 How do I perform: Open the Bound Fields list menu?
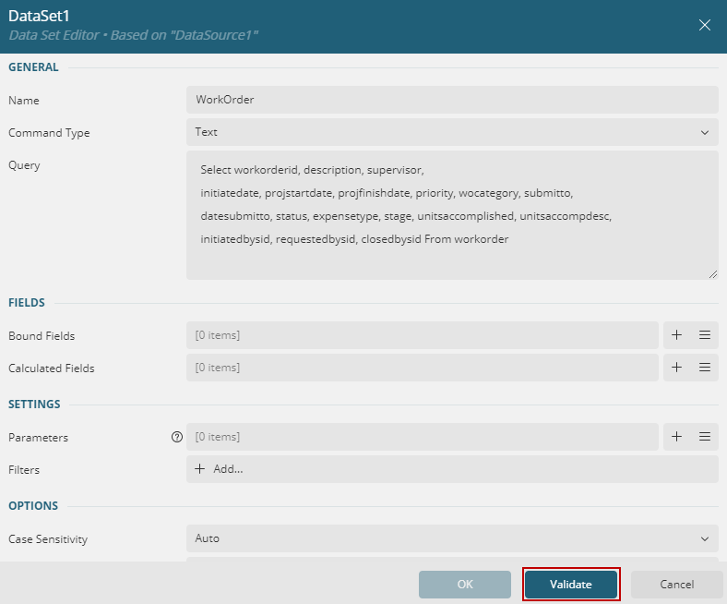(704, 335)
